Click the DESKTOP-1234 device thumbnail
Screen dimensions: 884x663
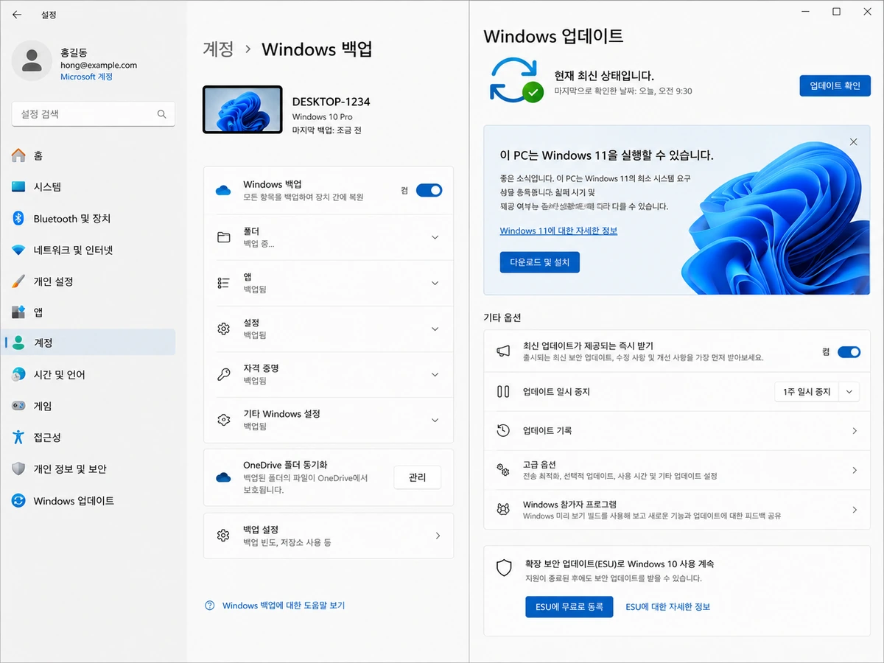(x=242, y=110)
